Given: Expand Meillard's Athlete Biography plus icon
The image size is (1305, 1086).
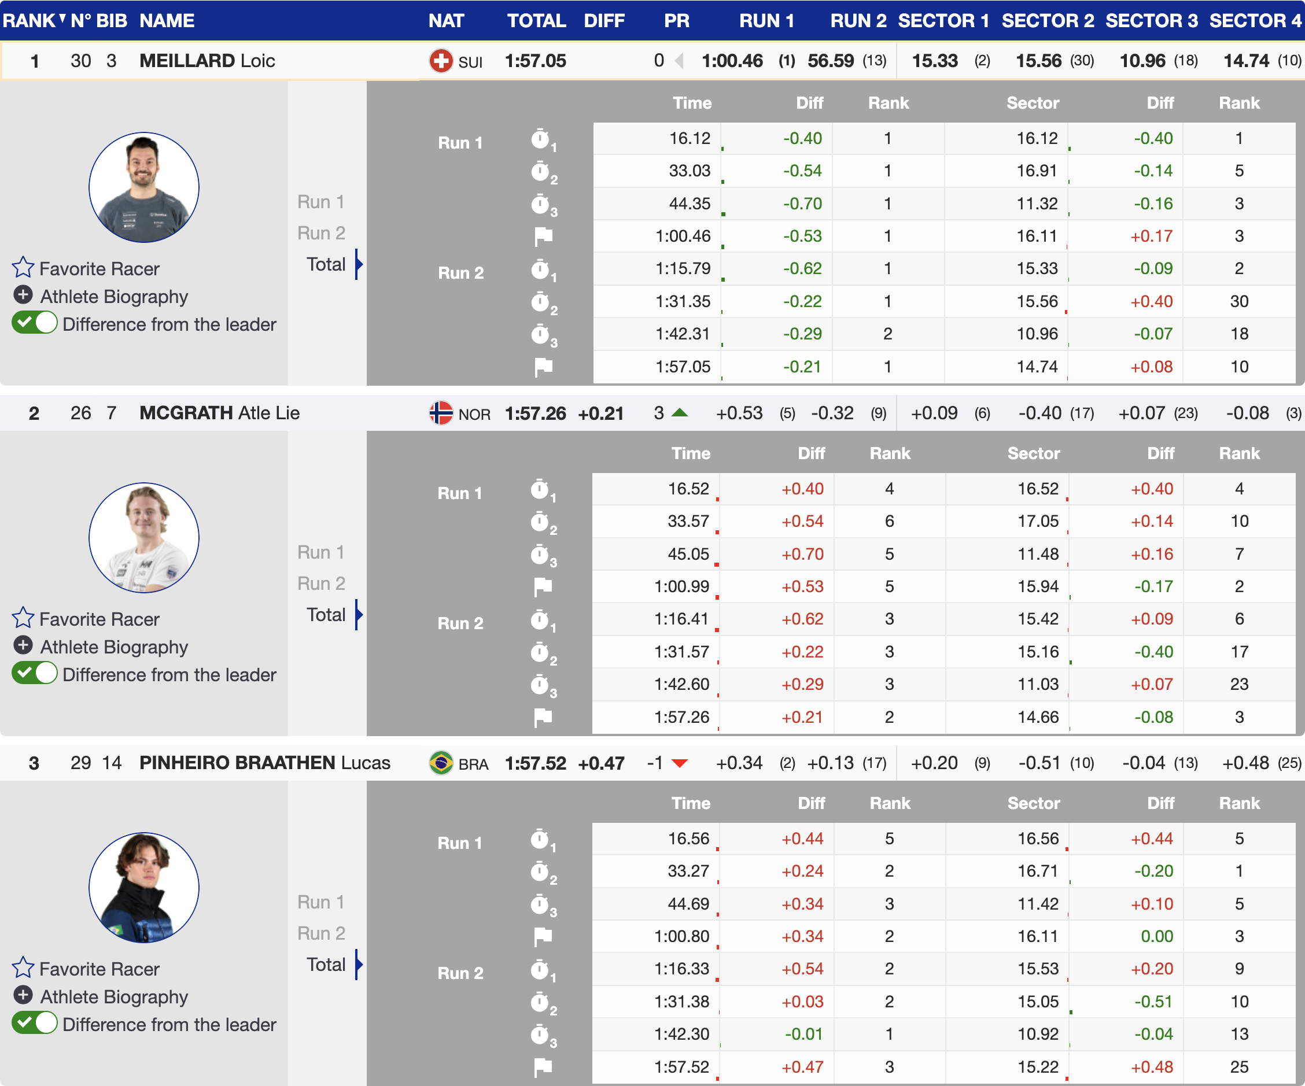Looking at the screenshot, I should click(23, 295).
